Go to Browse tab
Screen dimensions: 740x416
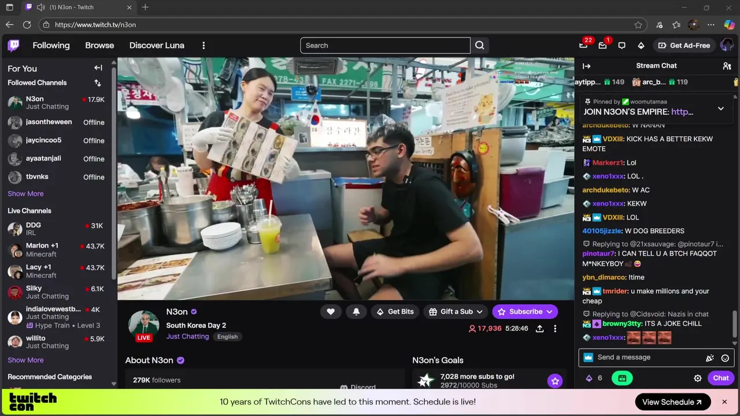point(99,45)
